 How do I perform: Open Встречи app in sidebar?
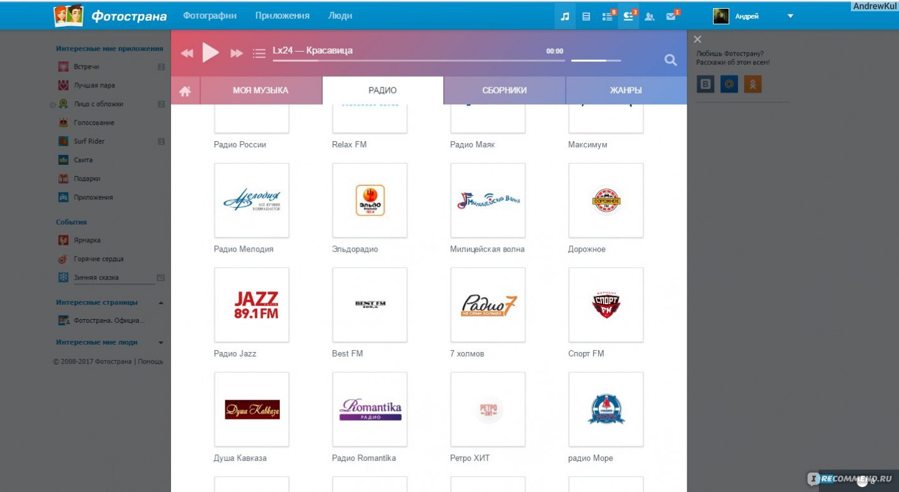(x=86, y=67)
